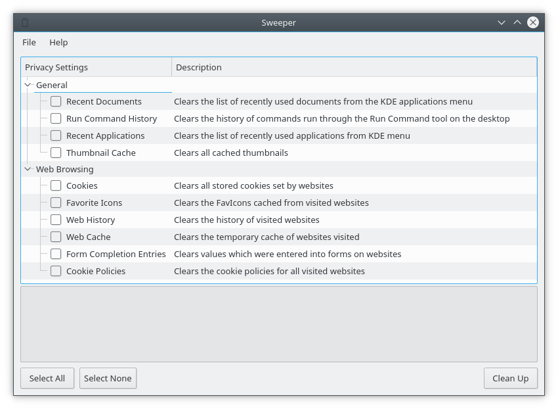Collapse the Web Browsing category
This screenshot has width=558, height=409.
[x=28, y=169]
